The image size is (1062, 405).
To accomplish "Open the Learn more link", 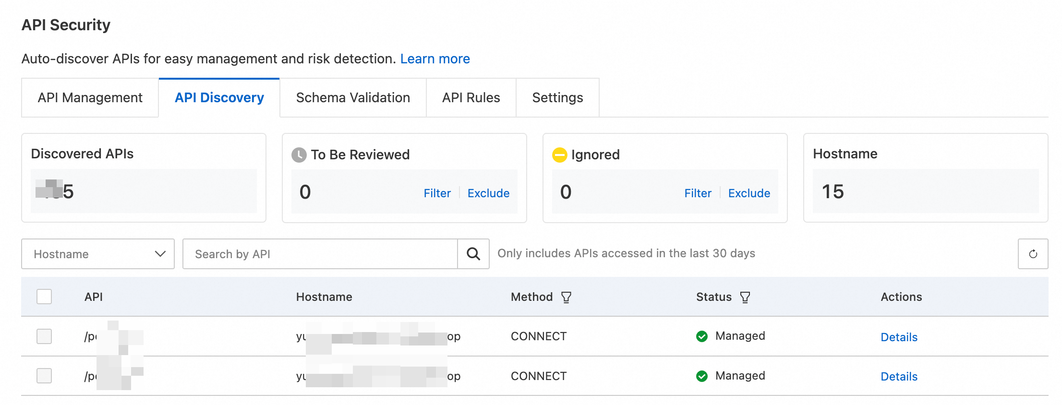I will tap(435, 59).
